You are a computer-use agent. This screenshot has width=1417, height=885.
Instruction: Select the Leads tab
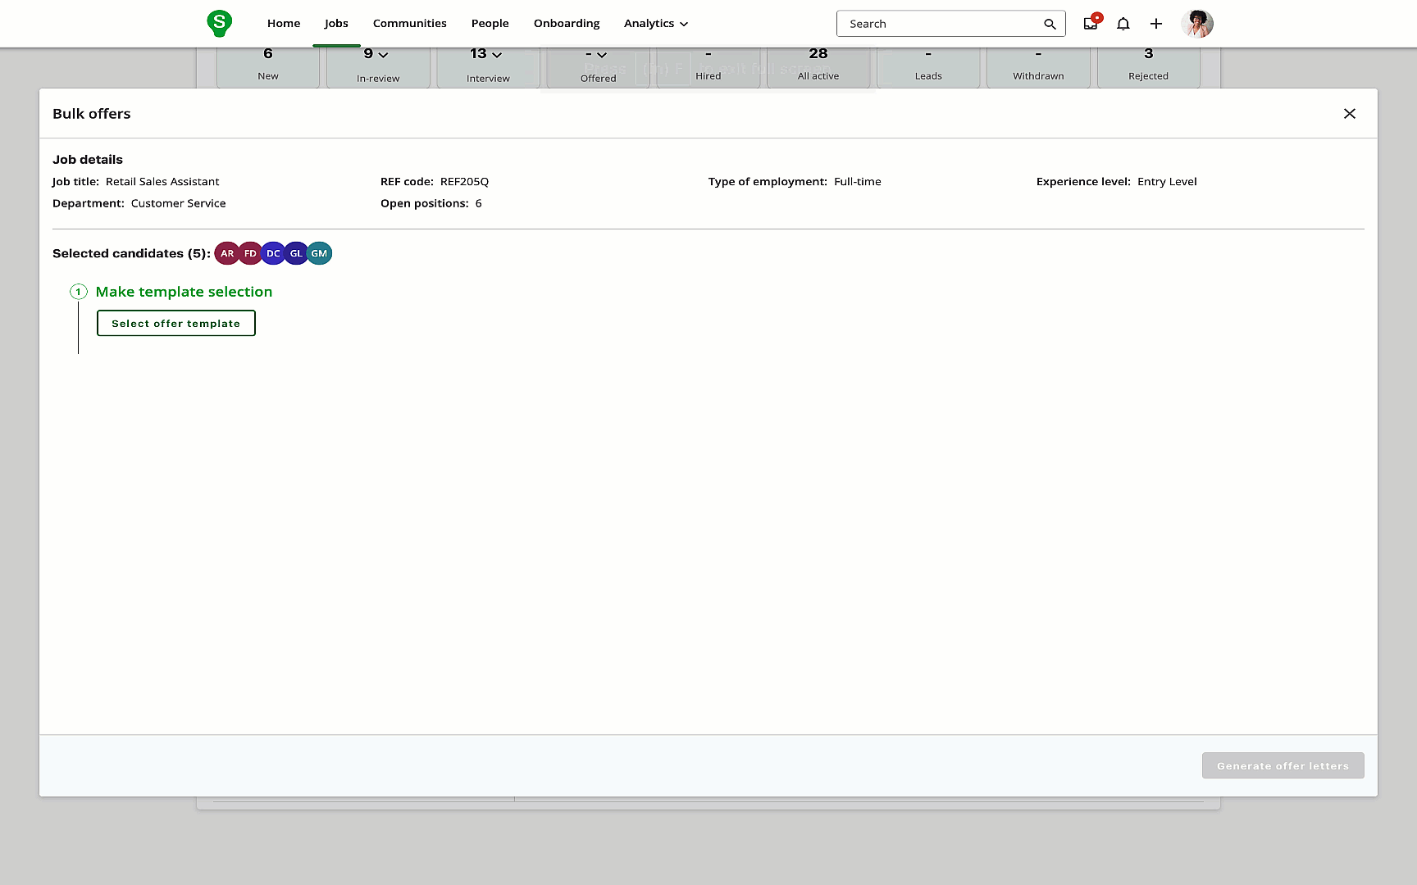tap(928, 66)
